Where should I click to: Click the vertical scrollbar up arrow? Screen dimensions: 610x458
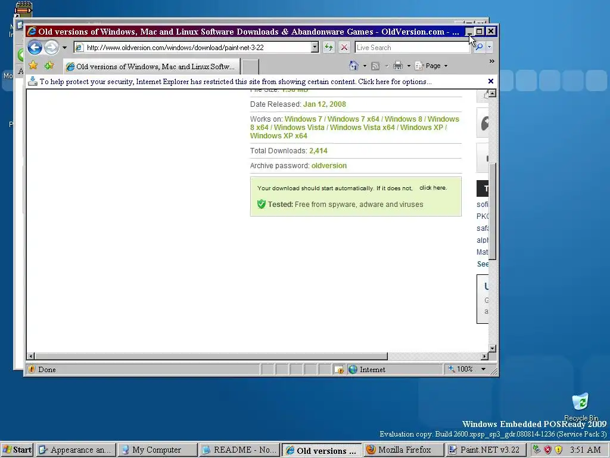492,94
